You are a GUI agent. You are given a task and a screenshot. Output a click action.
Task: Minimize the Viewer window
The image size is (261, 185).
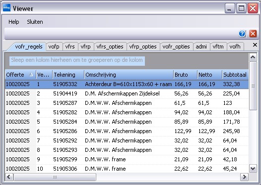230,8
